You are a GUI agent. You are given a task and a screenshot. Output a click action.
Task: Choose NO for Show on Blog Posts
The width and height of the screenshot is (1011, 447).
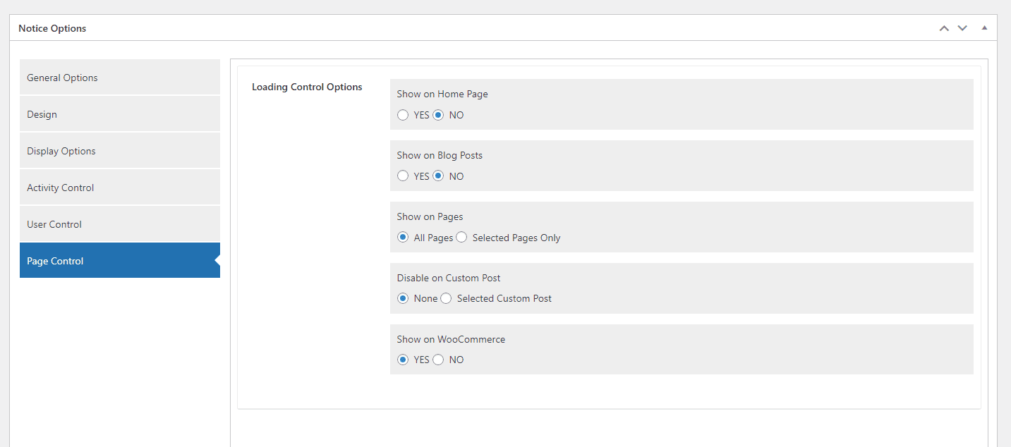click(438, 176)
